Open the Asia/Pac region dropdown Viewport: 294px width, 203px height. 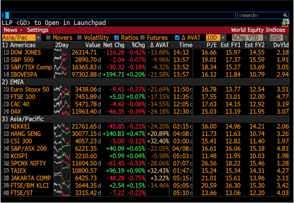tap(38, 38)
